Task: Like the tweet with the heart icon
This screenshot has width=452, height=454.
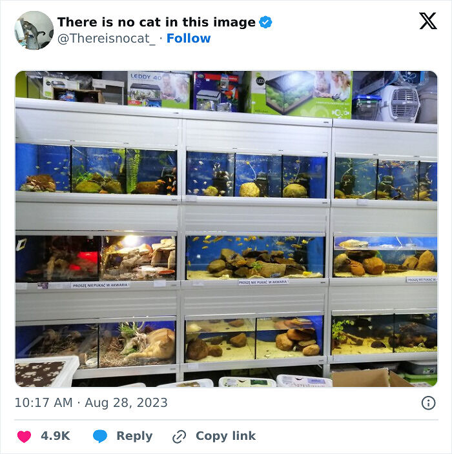Action: pyautogui.click(x=24, y=437)
